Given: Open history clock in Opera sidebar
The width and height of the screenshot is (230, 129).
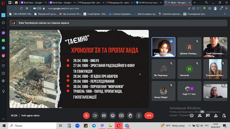Looking at the screenshot, I should click(3, 73).
